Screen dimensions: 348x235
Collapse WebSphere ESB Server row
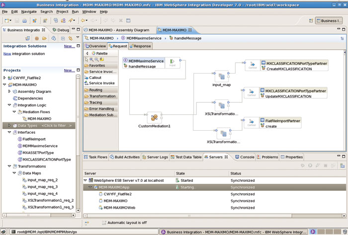tap(86, 180)
